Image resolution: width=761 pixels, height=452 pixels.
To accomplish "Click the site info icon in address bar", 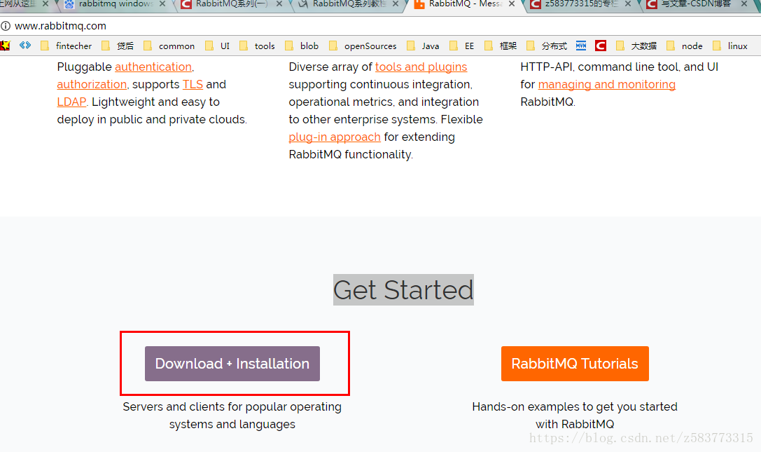I will tap(6, 26).
